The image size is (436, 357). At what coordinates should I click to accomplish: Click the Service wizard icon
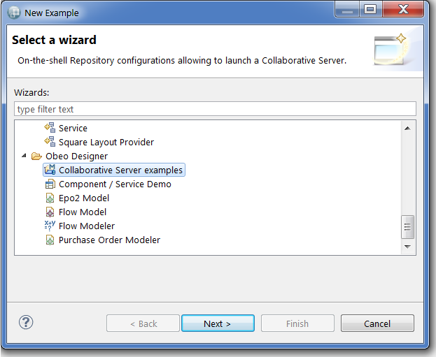click(49, 128)
